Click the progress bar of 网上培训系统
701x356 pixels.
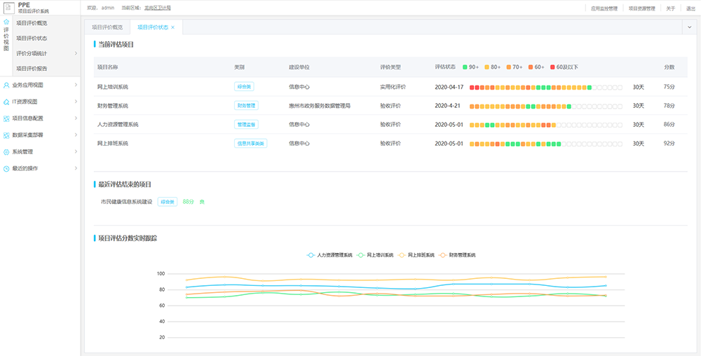(x=546, y=88)
